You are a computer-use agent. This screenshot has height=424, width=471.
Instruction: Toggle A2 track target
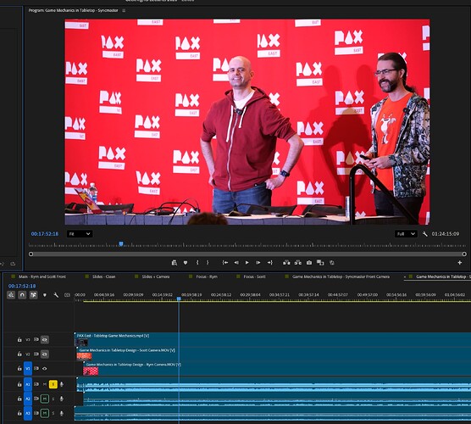[x=28, y=399]
